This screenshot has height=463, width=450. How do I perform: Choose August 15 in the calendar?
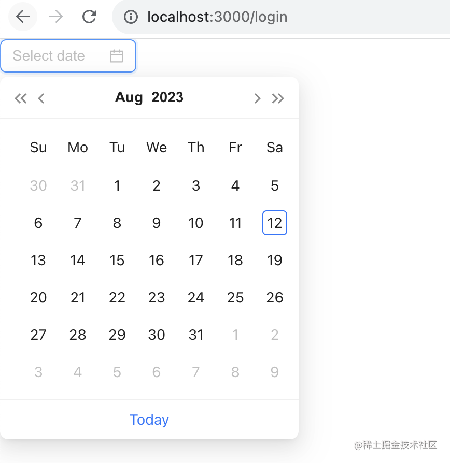click(x=117, y=260)
